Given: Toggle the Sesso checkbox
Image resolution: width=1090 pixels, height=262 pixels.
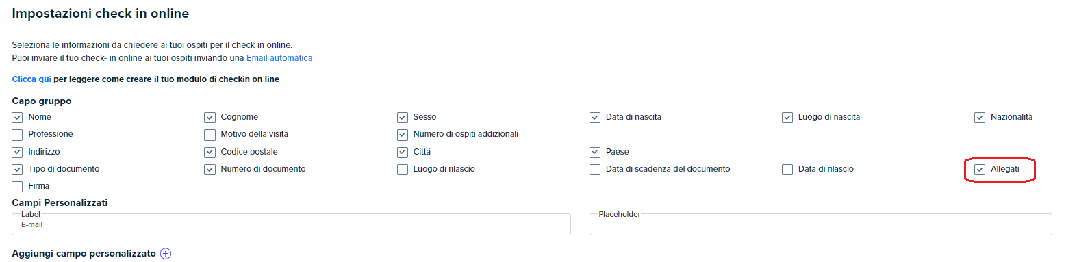Looking at the screenshot, I should [x=403, y=118].
